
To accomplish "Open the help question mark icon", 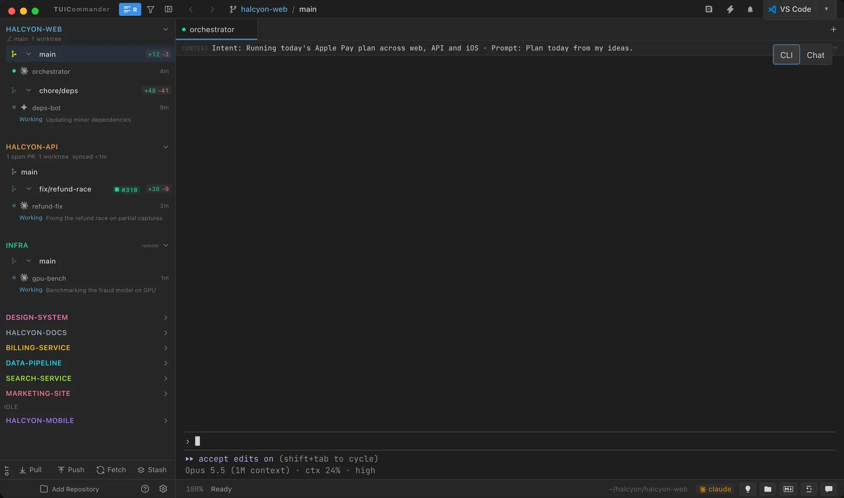I will 145,489.
